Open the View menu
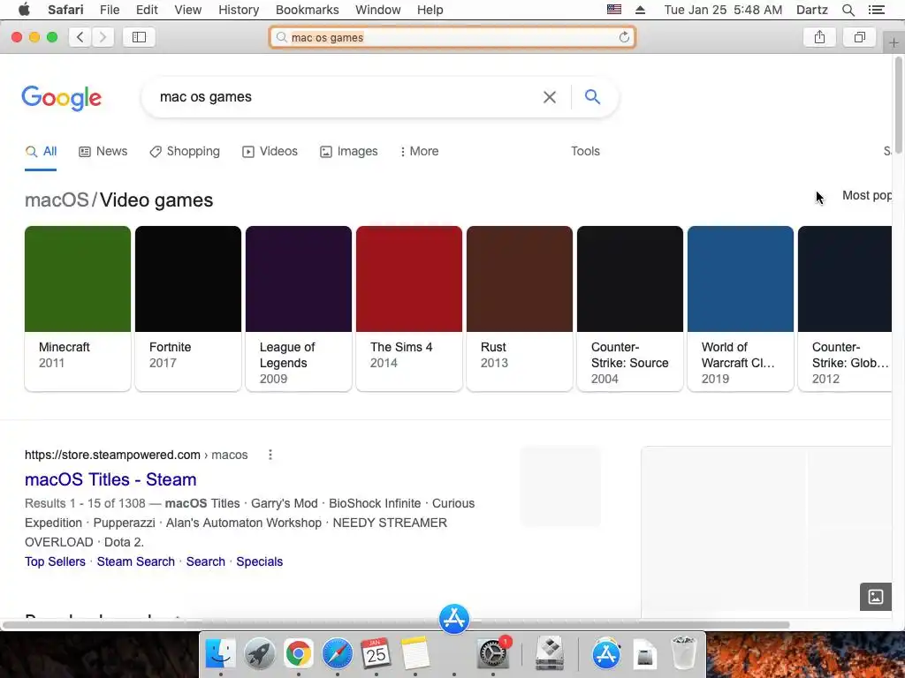This screenshot has width=905, height=678. click(188, 10)
